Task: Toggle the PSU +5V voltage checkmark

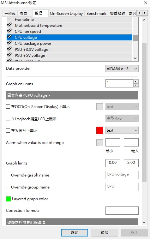Action: (9, 55)
